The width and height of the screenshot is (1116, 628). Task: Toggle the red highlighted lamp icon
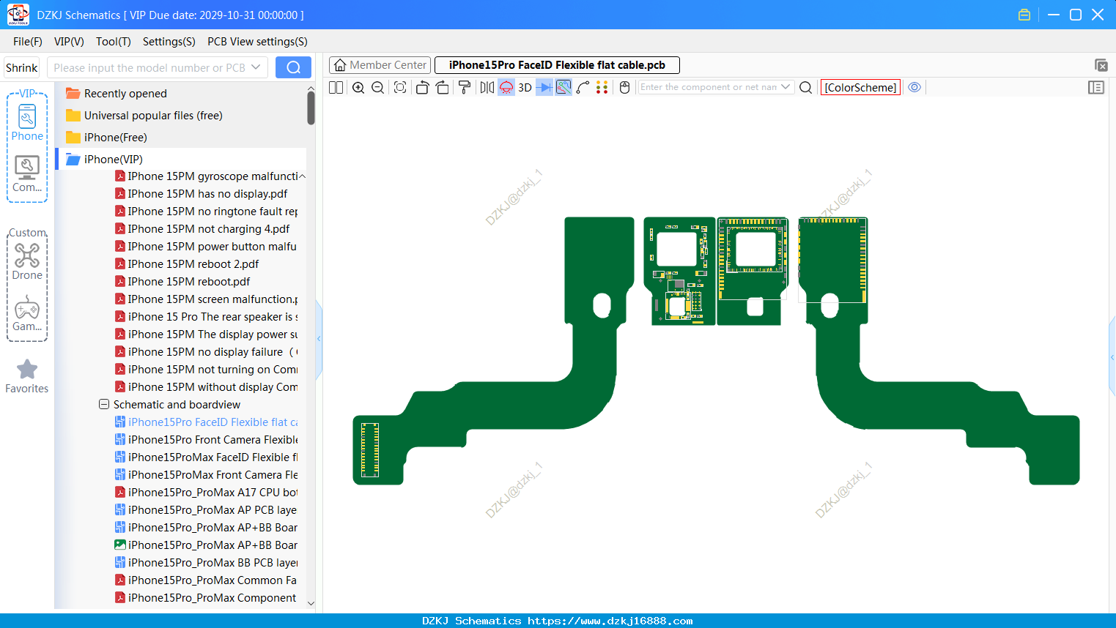[x=506, y=87]
